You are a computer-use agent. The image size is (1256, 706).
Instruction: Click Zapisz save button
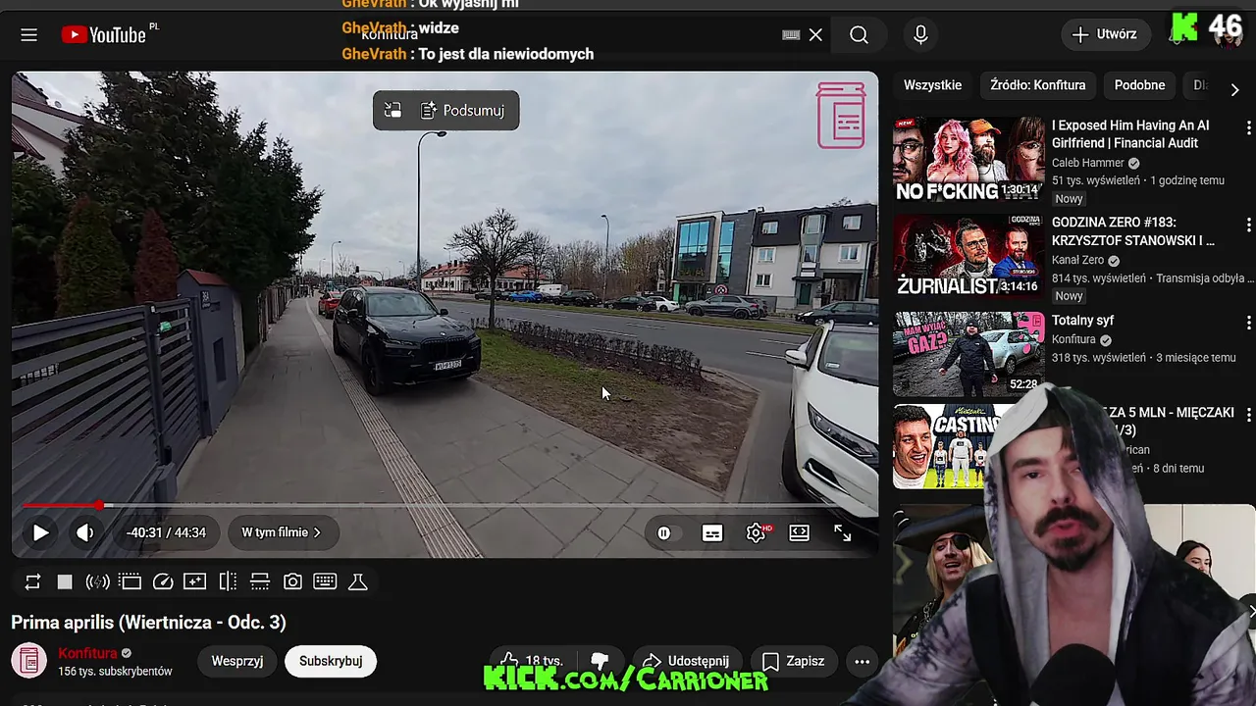(793, 661)
